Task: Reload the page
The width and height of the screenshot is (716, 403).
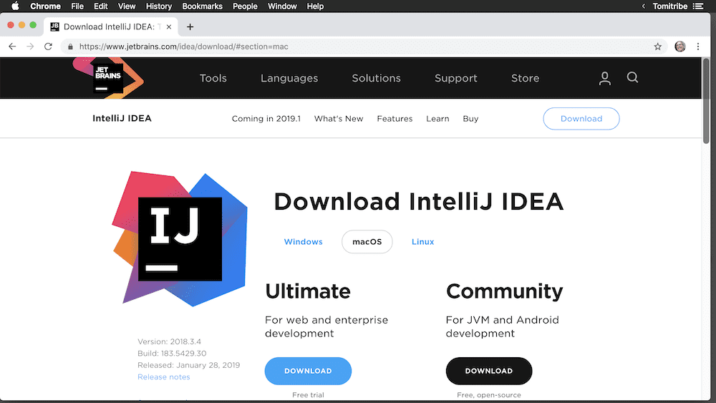Action: click(48, 47)
